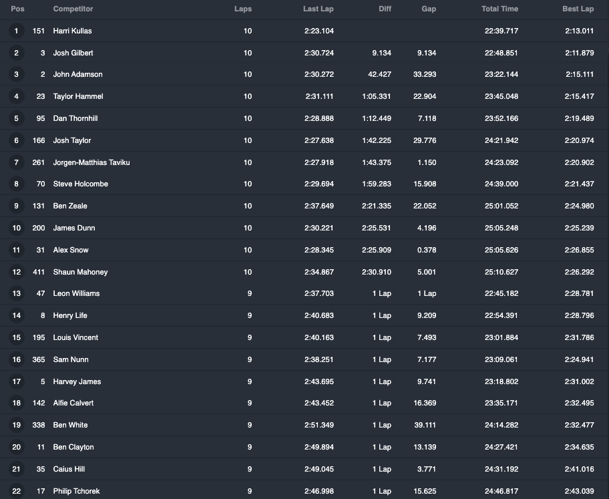Click the position 9 circle badge
The width and height of the screenshot is (609, 499).
tap(16, 206)
